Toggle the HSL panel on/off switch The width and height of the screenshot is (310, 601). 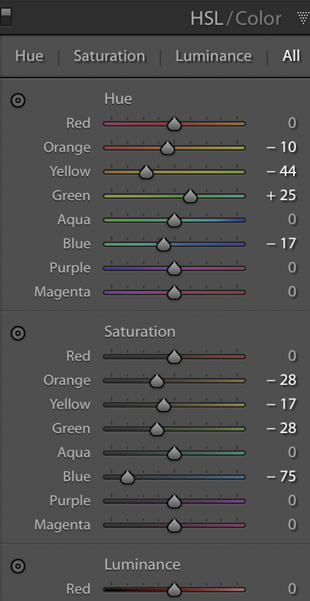(x=5, y=17)
